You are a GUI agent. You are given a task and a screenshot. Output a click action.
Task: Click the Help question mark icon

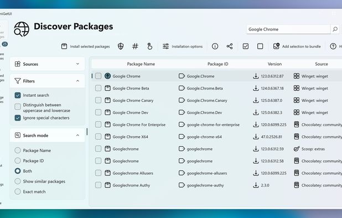333,46
